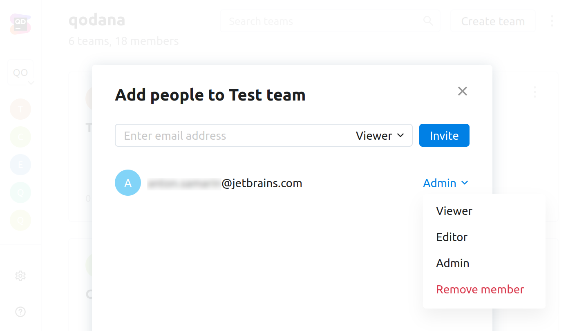Select the blue E team avatar
This screenshot has height=331, width=577.
click(x=20, y=165)
